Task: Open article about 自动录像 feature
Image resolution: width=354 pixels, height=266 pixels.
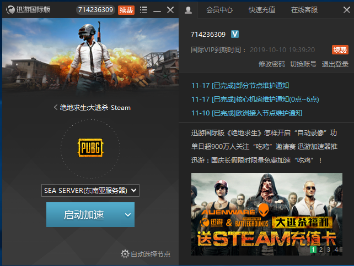Action: [x=264, y=133]
